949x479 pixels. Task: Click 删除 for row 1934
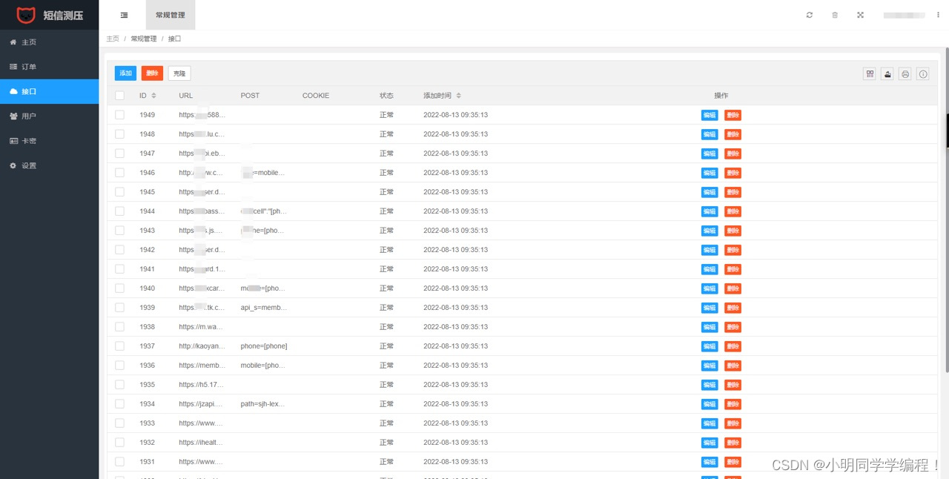[733, 404]
